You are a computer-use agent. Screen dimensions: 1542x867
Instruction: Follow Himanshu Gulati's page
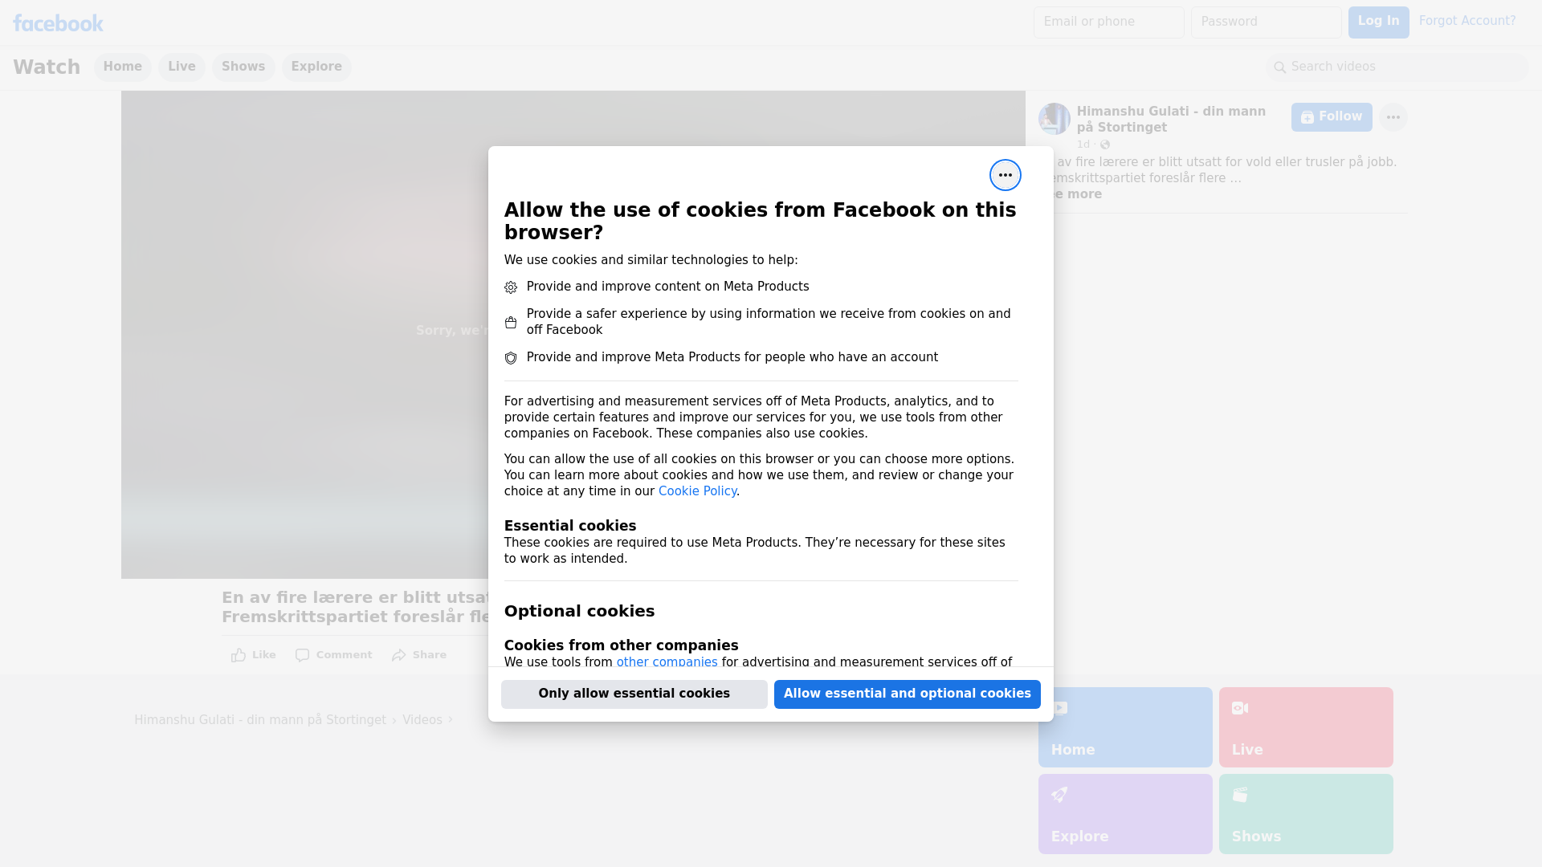pos(1331,117)
